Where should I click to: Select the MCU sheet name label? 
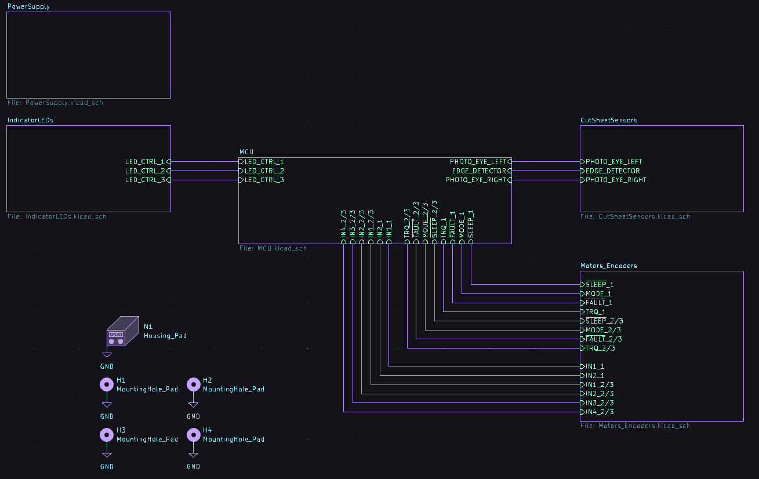point(246,152)
